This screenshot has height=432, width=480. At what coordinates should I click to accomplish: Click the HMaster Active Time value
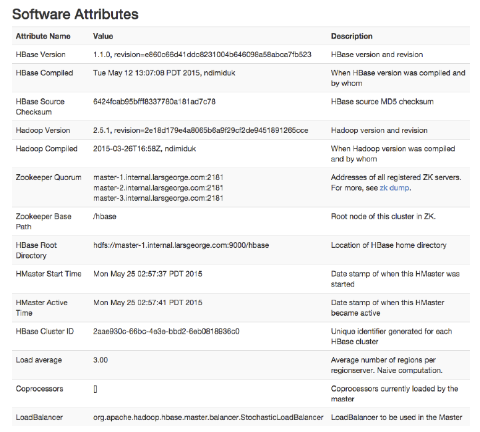[x=148, y=302]
